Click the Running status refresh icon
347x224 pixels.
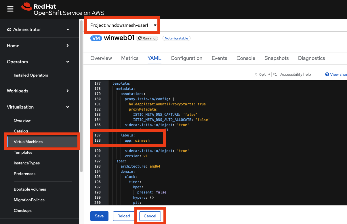click(x=140, y=38)
